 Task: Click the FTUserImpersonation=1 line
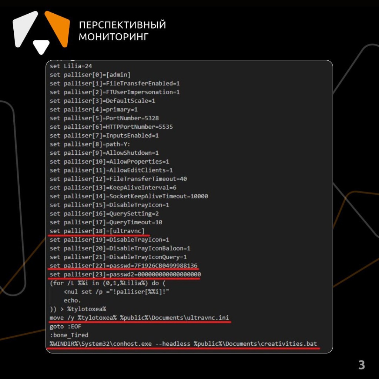coord(115,92)
